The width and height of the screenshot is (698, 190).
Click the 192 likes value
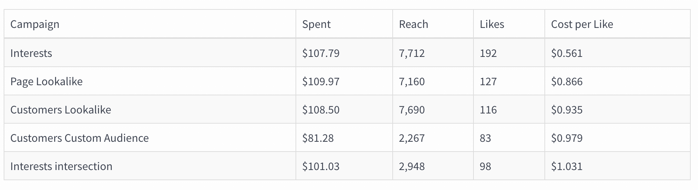click(488, 53)
